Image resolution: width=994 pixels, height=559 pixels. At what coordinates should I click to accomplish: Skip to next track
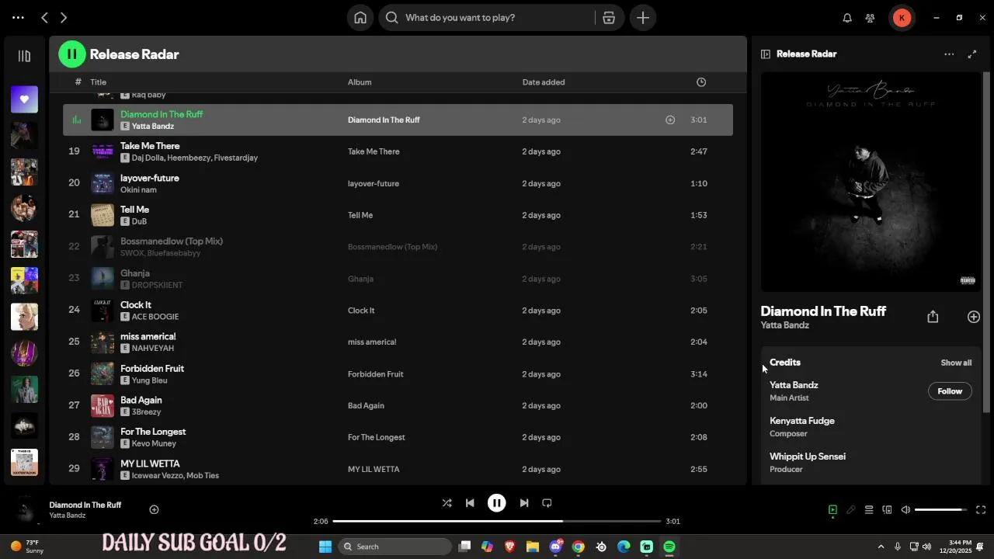[x=524, y=503]
